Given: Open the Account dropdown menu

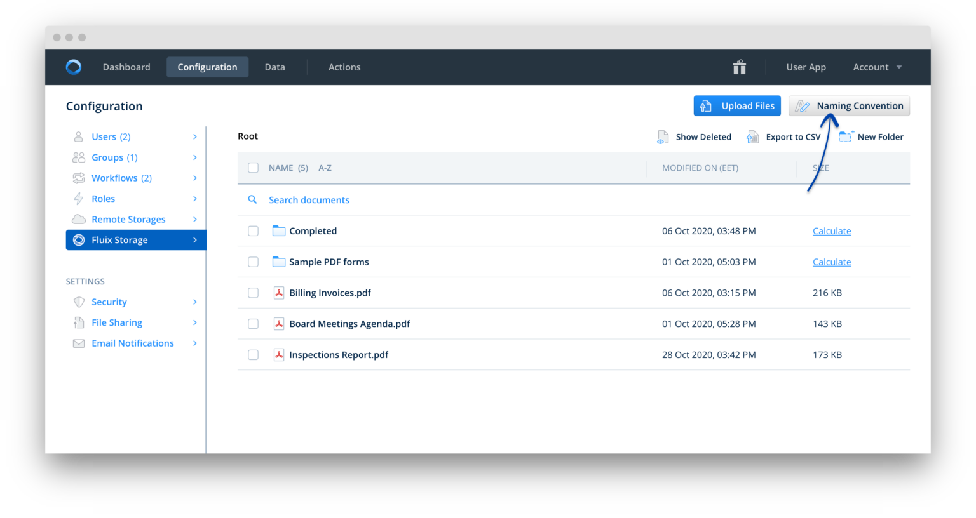Looking at the screenshot, I should 877,67.
